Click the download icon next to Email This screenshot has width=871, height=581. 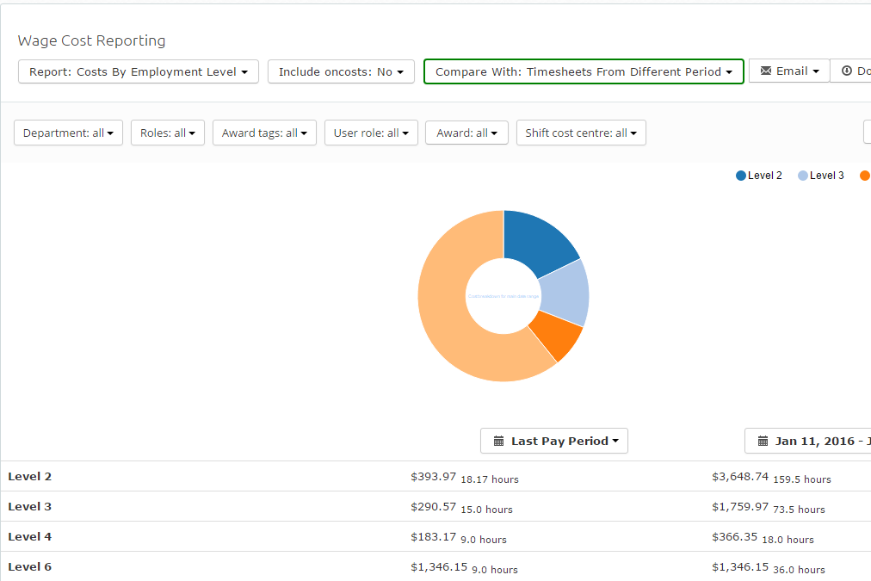click(x=847, y=71)
